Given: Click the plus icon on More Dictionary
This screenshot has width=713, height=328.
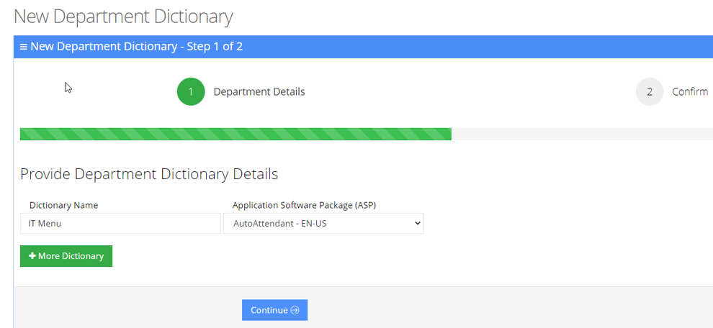Looking at the screenshot, I should tap(32, 256).
